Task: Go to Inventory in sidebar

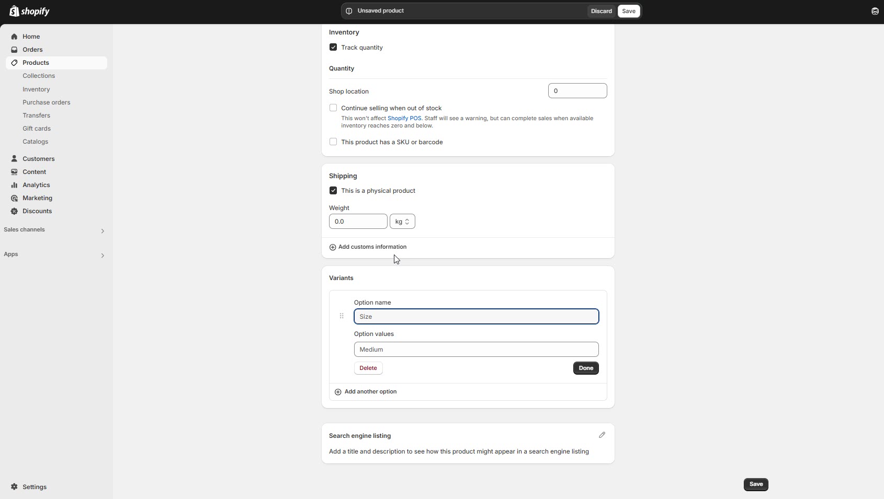Action: click(36, 89)
